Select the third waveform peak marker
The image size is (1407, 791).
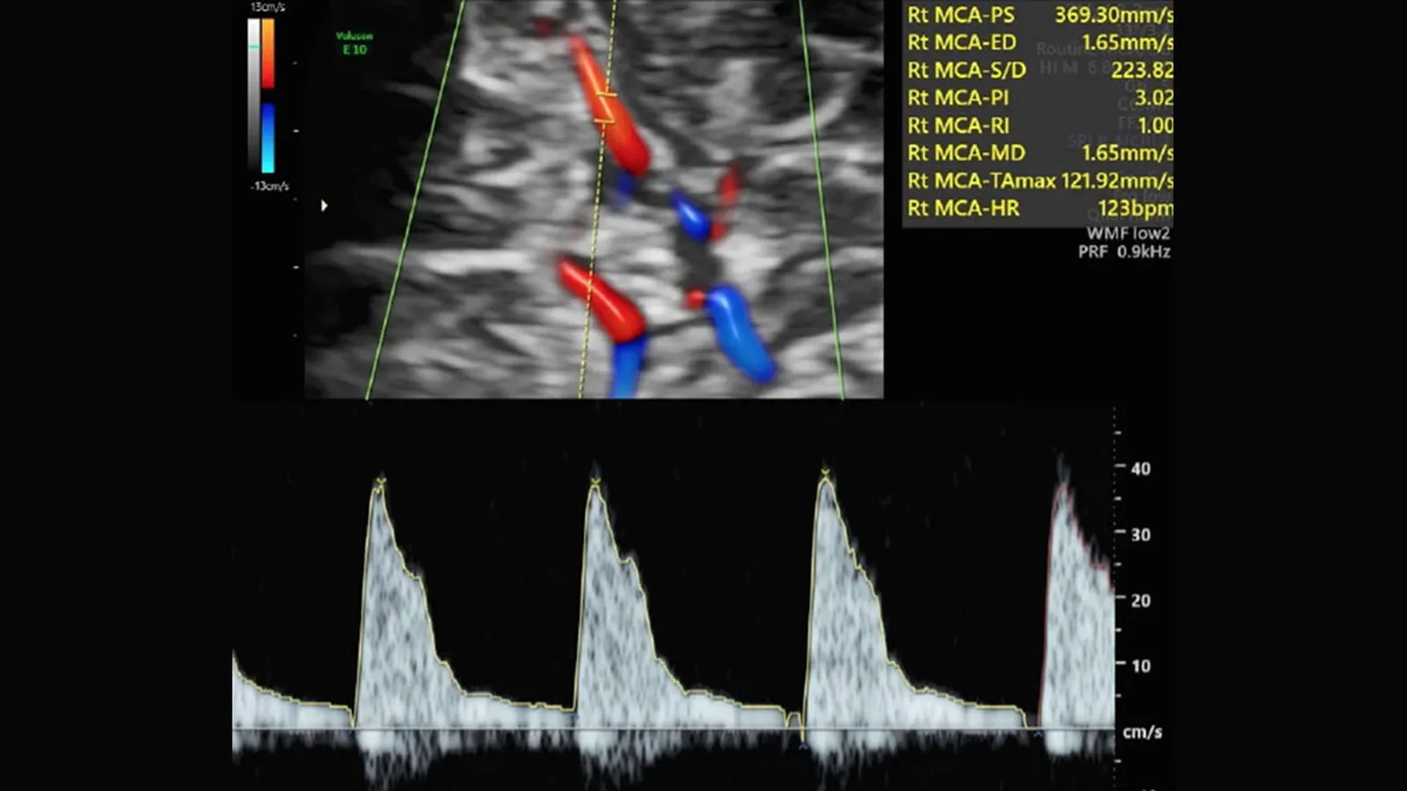click(x=825, y=475)
